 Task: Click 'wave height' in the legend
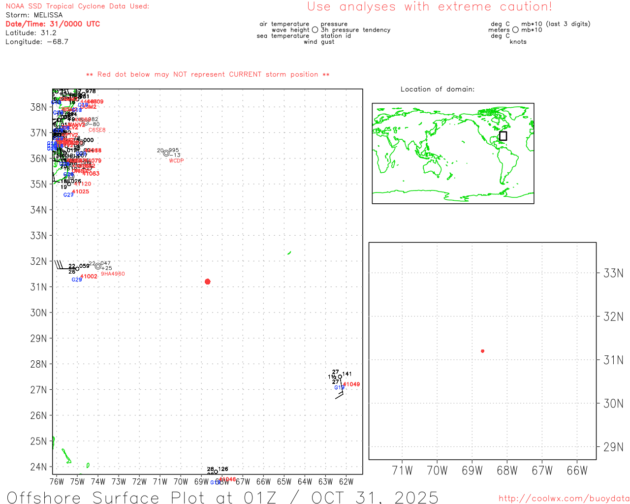pyautogui.click(x=290, y=30)
